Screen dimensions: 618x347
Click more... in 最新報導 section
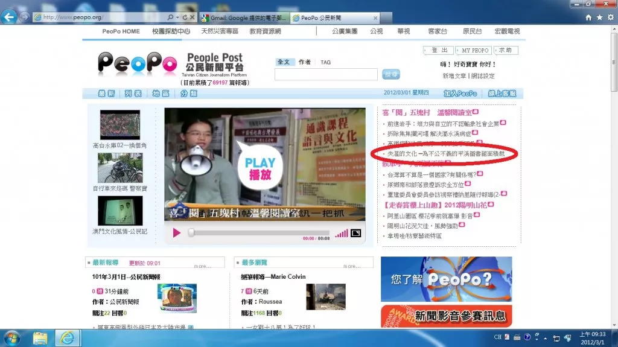203,266
